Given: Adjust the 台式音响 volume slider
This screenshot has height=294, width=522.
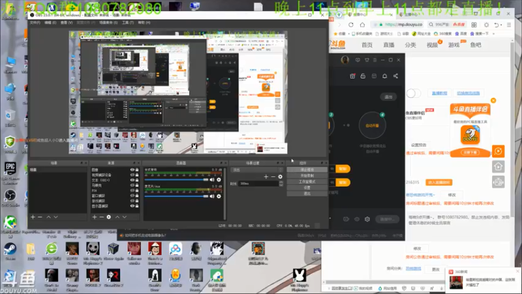Looking at the screenshot, I should pos(176,180).
